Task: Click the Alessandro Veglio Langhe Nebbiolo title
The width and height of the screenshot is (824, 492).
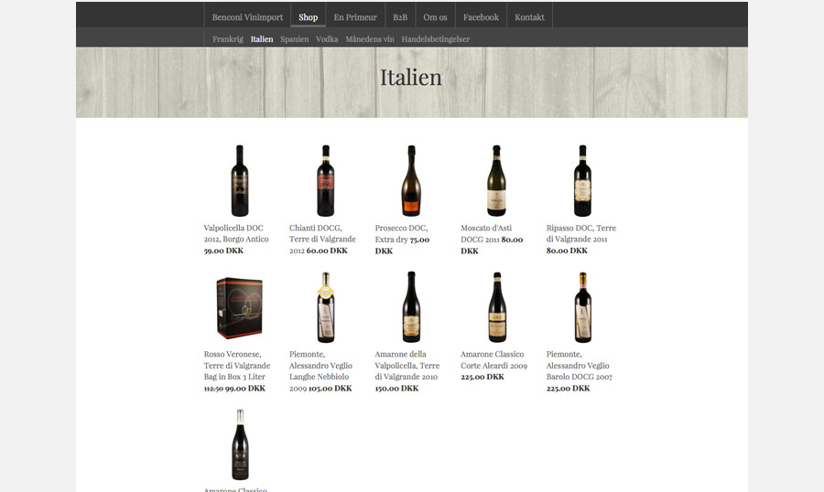Action: (x=320, y=370)
